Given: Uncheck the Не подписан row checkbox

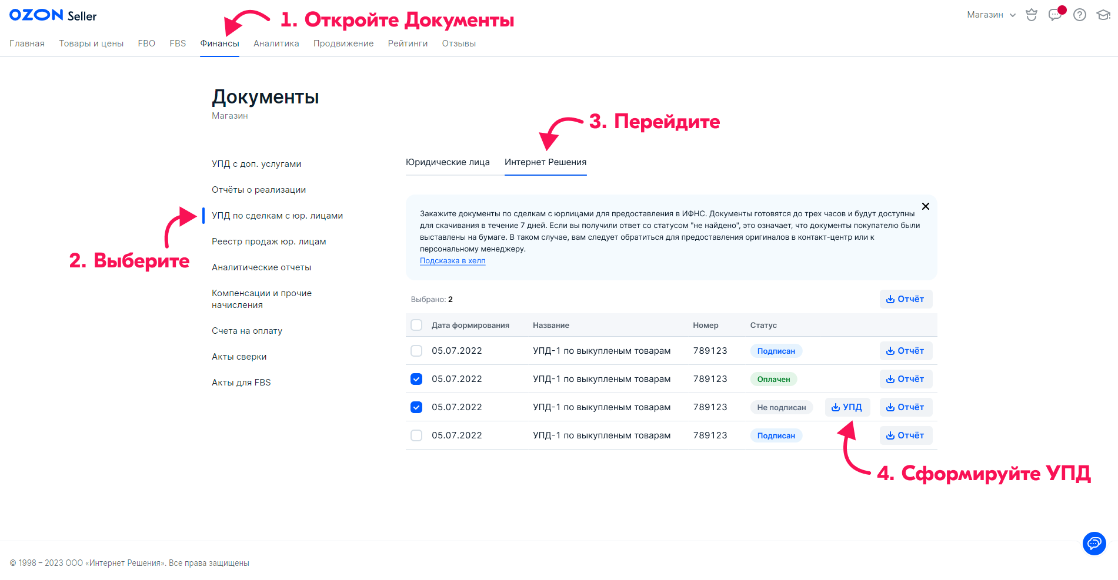Looking at the screenshot, I should point(416,407).
